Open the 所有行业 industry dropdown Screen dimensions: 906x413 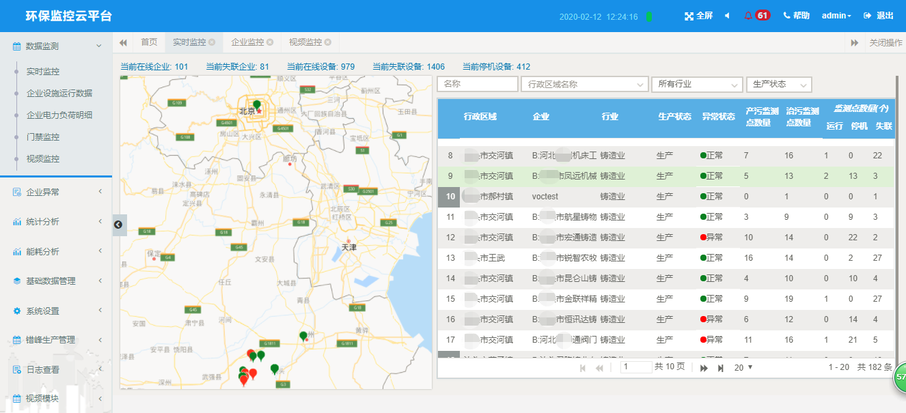(697, 84)
